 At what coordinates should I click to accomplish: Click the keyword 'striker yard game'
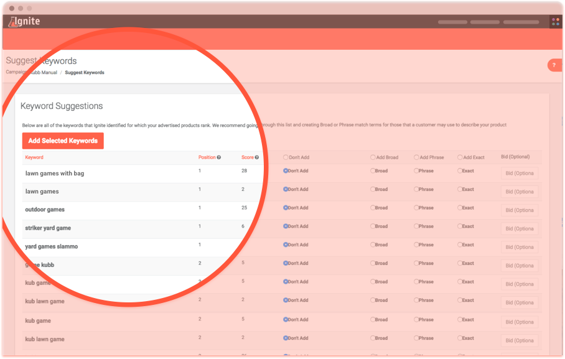(48, 228)
